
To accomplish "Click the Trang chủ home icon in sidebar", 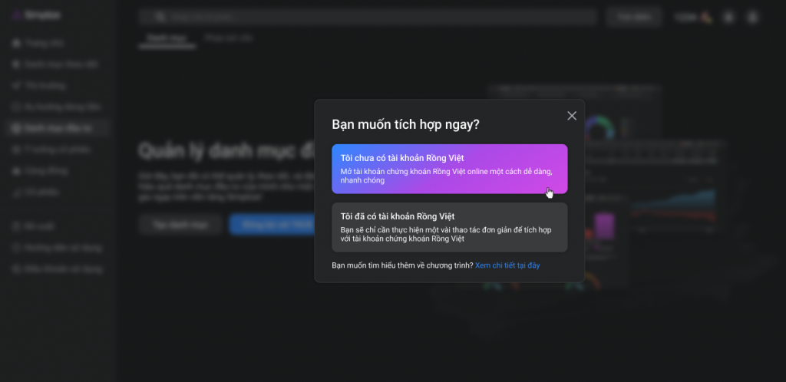I will click(16, 43).
